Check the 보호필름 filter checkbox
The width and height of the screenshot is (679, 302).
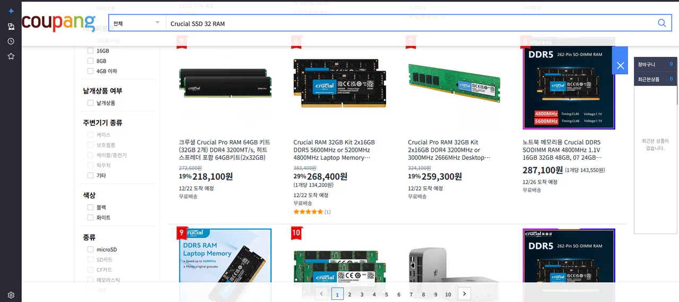tap(91, 145)
